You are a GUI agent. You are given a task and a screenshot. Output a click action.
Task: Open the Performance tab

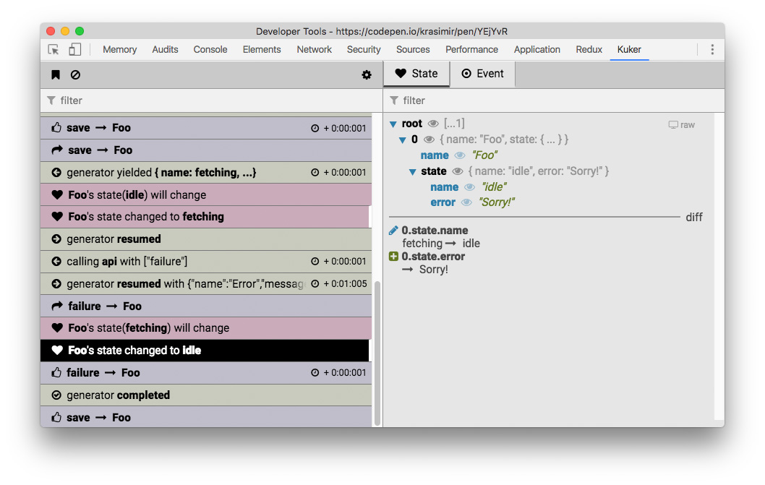pyautogui.click(x=471, y=49)
